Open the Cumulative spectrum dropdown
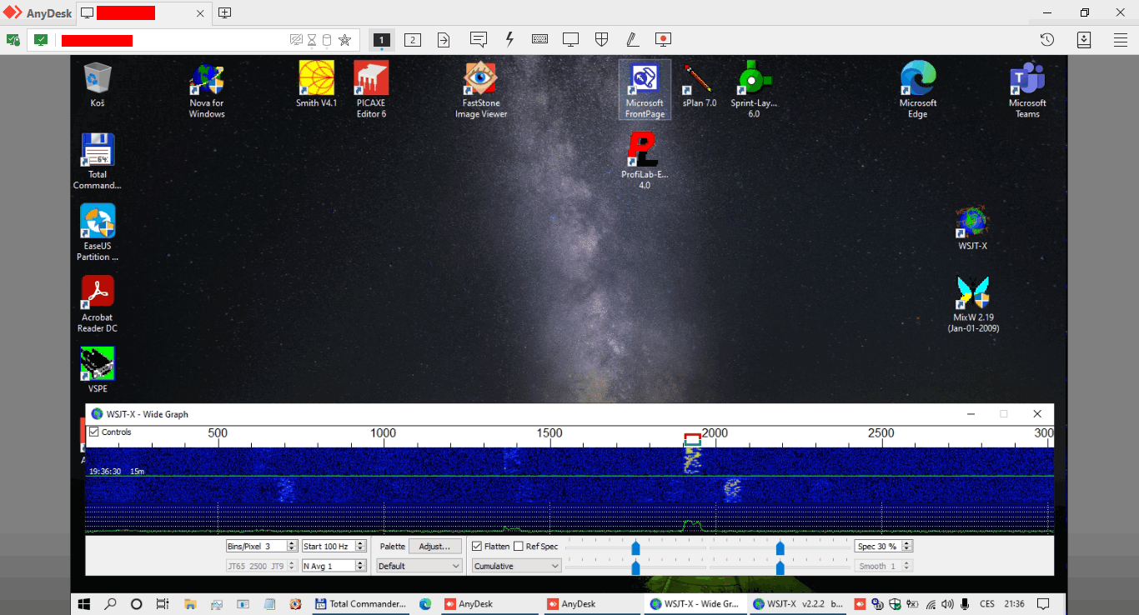Screen dimensions: 1139x615 click(517, 566)
